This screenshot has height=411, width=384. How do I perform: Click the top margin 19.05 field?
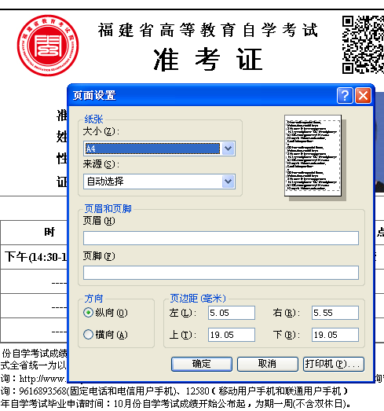point(232,335)
